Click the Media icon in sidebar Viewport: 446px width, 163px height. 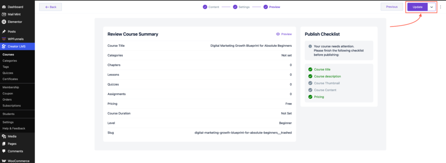coord(4,136)
